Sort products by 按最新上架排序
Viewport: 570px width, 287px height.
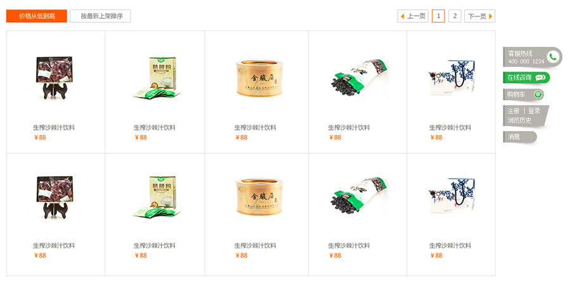click(100, 16)
